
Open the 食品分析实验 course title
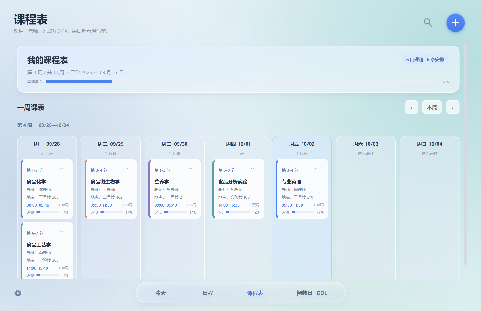click(233, 182)
